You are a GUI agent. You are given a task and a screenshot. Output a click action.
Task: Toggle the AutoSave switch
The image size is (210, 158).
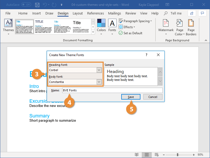(x=26, y=5)
